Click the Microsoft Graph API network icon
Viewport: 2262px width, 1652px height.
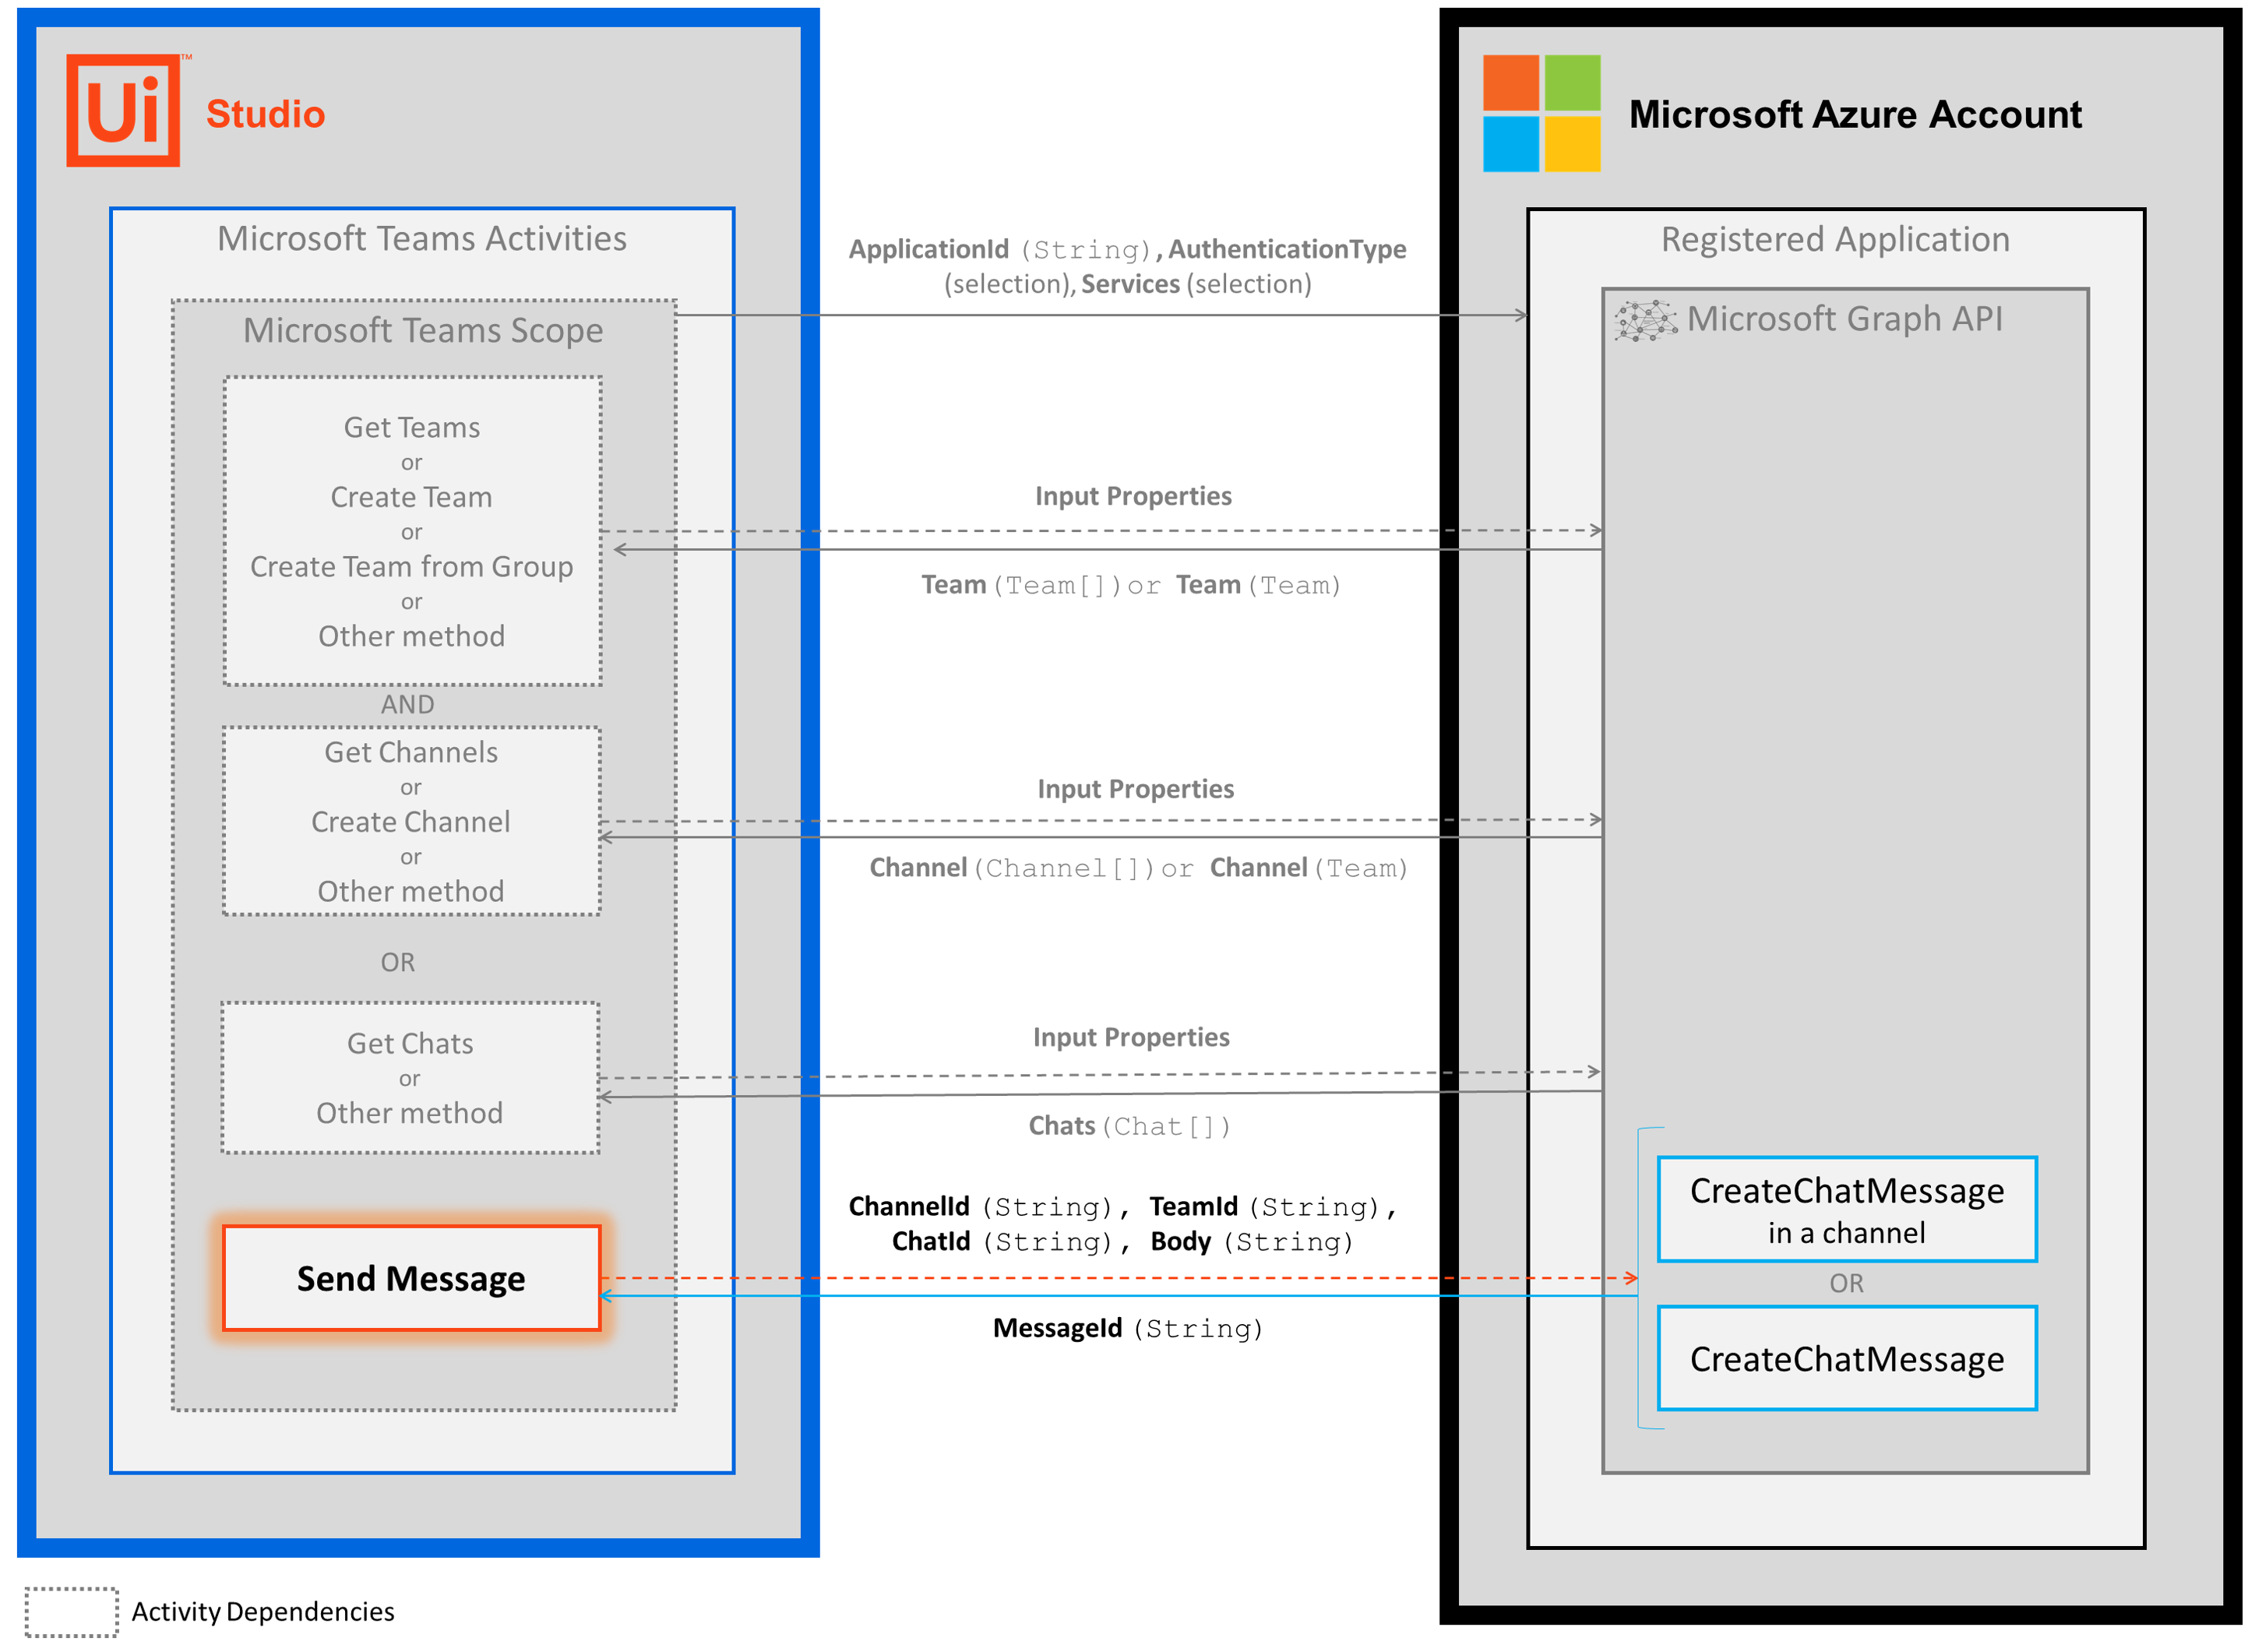coord(1645,320)
